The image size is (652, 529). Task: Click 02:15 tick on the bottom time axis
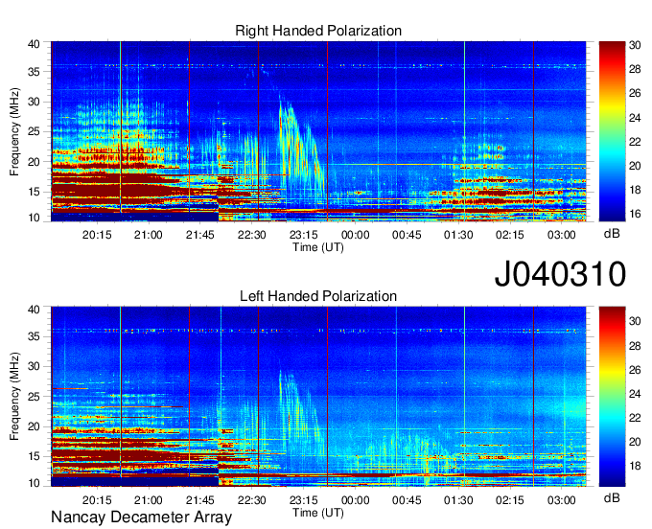pos(510,500)
